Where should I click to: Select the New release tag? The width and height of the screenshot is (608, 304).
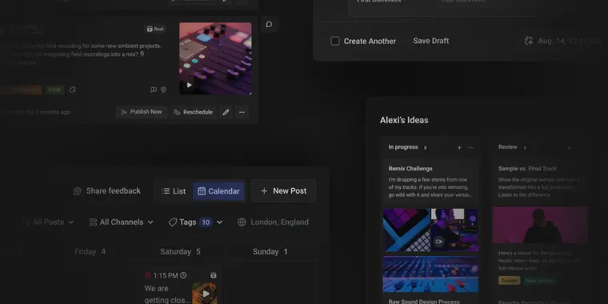pos(539,280)
